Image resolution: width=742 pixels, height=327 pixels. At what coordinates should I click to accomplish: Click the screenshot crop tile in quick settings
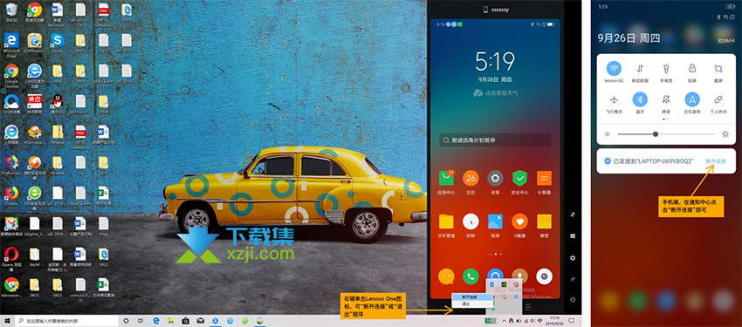(718, 69)
